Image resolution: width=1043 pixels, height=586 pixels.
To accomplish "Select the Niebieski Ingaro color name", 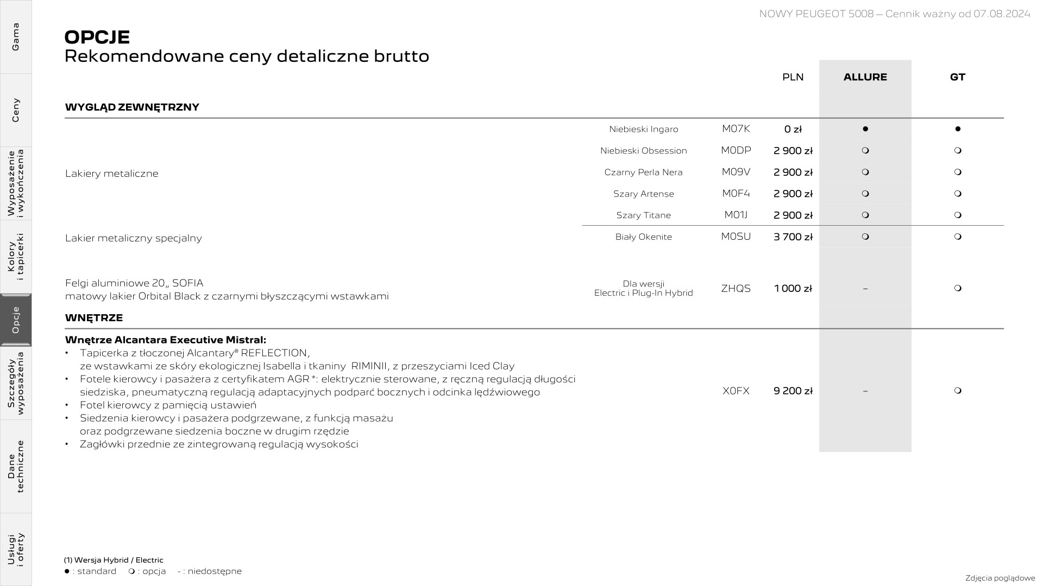I will pos(644,129).
